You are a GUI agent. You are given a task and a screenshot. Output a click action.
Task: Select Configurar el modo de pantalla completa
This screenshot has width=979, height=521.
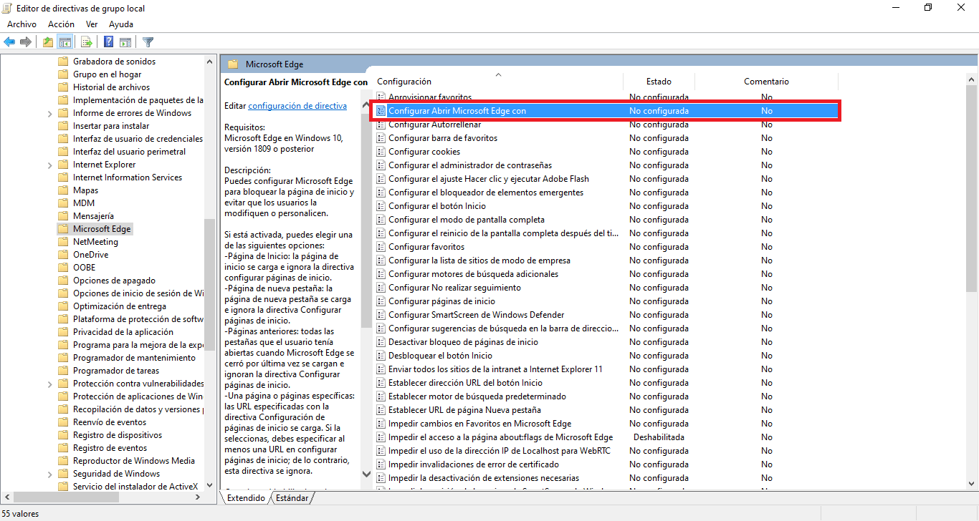(x=467, y=220)
